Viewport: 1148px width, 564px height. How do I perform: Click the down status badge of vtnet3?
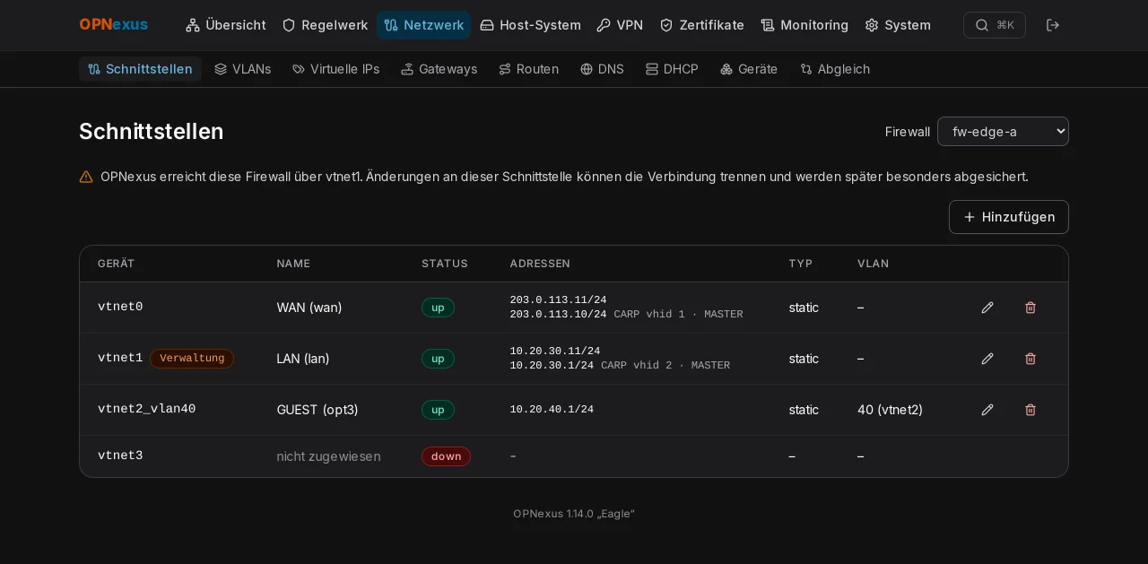(446, 456)
